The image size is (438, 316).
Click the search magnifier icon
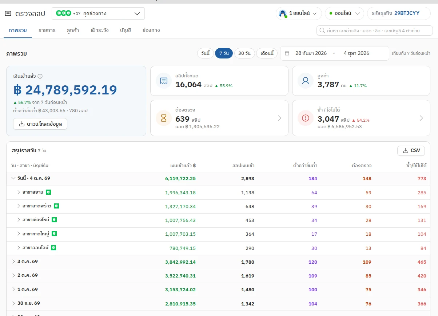pyautogui.click(x=322, y=31)
